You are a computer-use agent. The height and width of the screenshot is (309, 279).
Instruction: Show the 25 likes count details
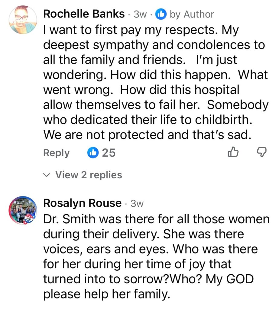click(109, 153)
